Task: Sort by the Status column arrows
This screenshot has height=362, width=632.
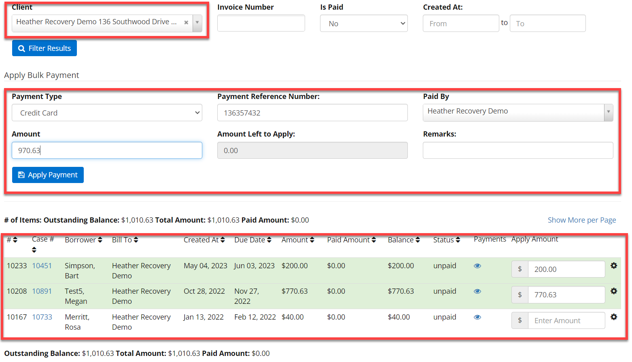Action: coord(458,240)
